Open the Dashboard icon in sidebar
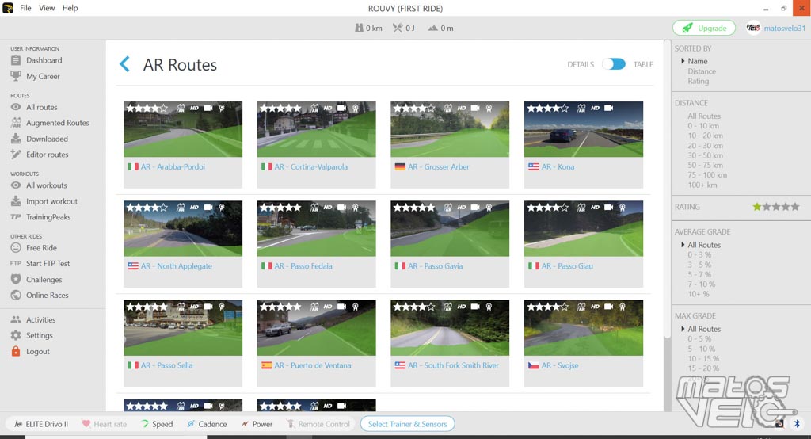The image size is (811, 439). pos(16,60)
